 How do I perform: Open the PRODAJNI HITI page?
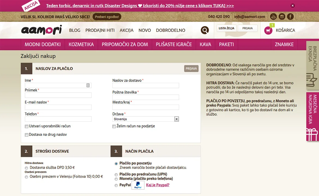tap(100, 30)
